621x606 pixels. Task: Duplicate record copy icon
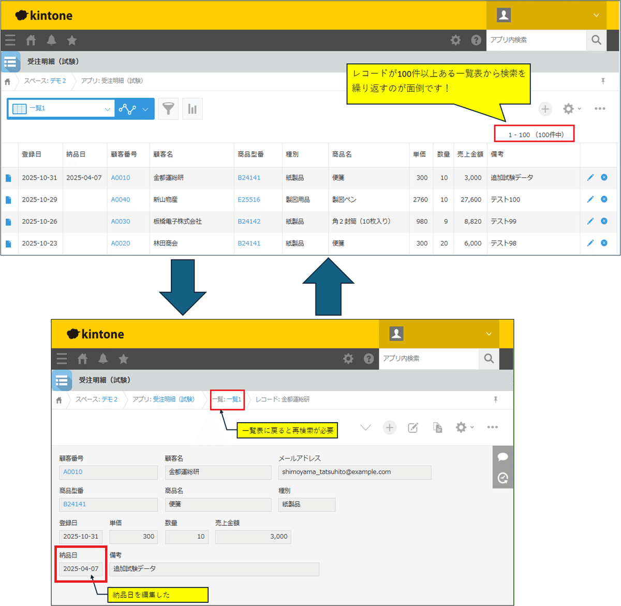click(438, 427)
